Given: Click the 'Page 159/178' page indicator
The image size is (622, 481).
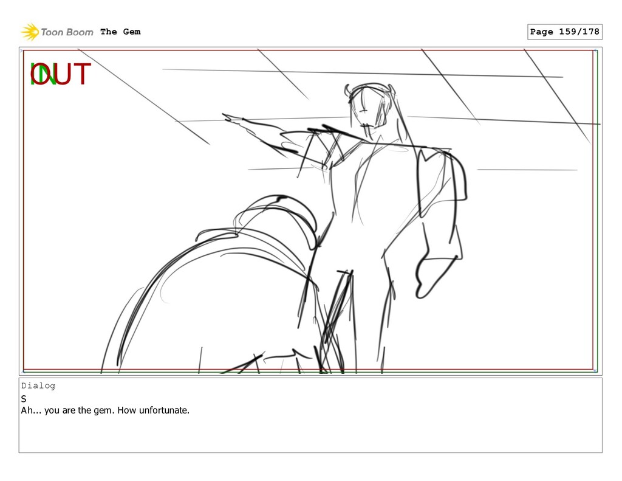Looking at the screenshot, I should pos(564,32).
